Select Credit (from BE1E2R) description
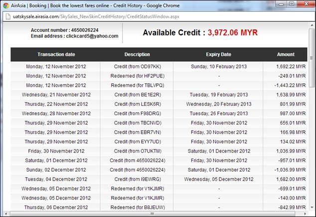The image size is (316, 217). click(x=138, y=95)
